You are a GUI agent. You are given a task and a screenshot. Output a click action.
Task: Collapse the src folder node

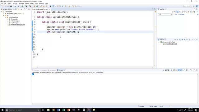3,15
